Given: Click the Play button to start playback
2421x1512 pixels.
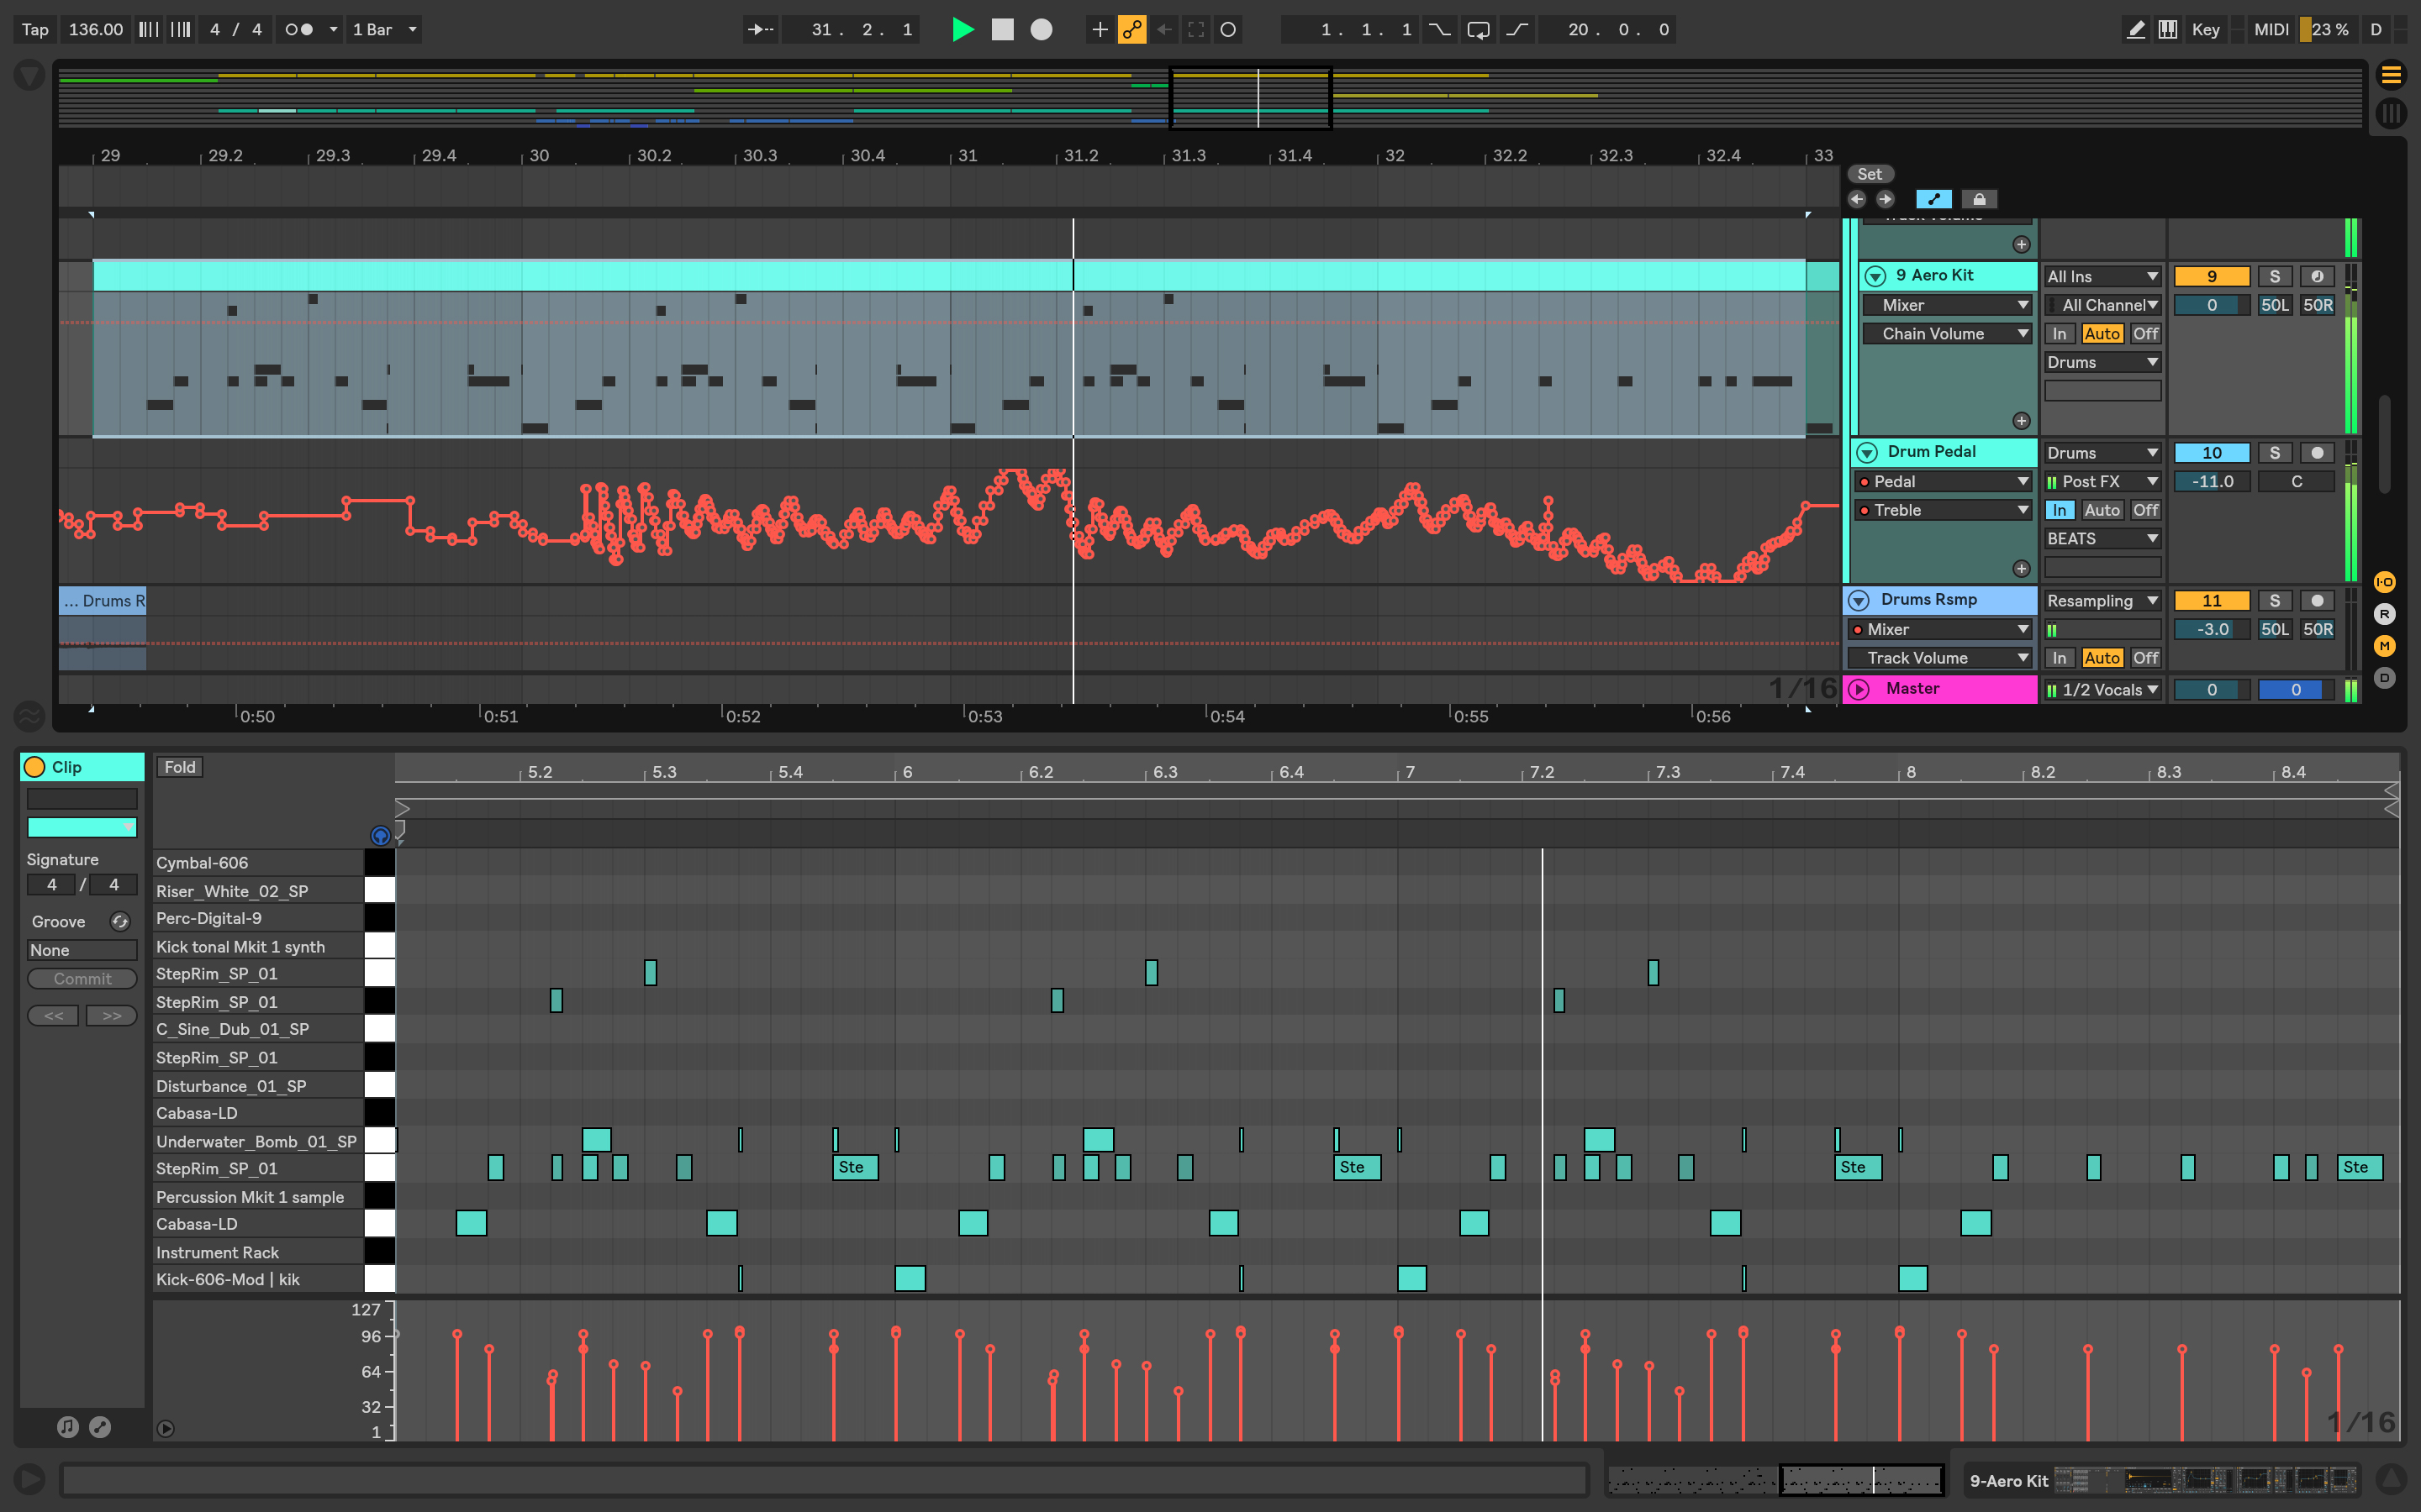Looking at the screenshot, I should click(966, 28).
